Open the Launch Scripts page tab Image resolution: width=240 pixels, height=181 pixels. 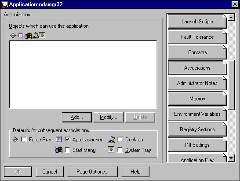point(197,22)
